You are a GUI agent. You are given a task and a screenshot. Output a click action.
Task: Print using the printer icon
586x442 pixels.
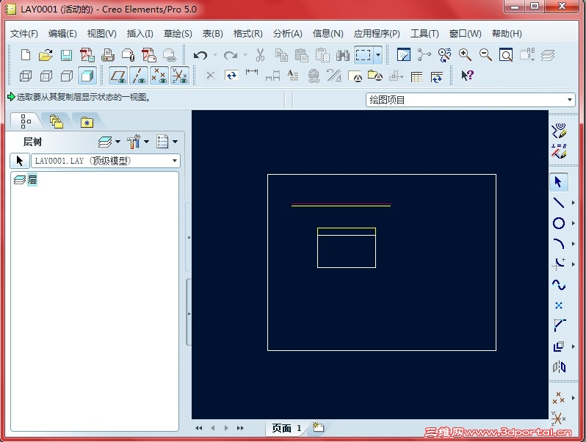pos(108,55)
